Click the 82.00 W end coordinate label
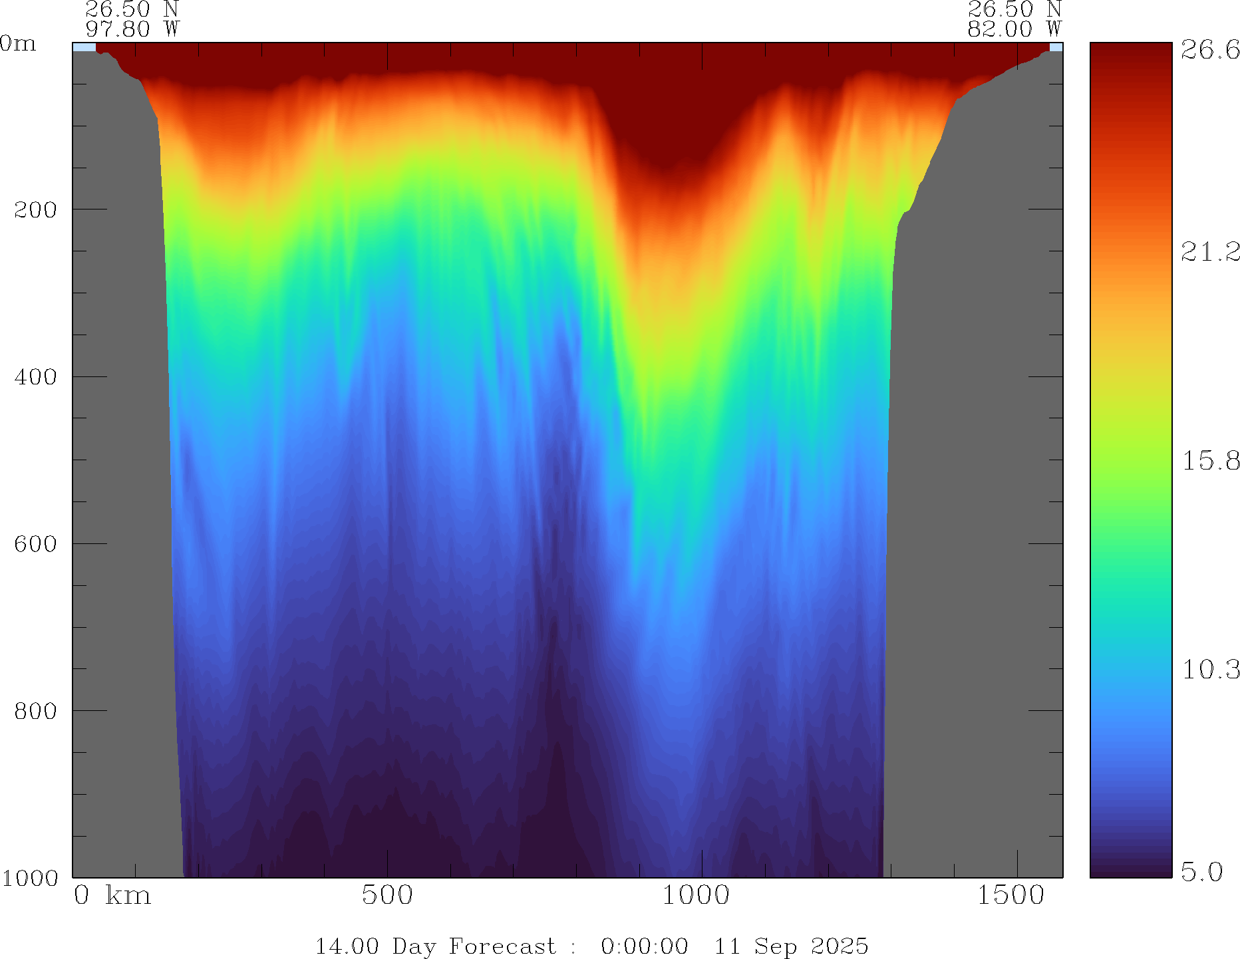The width and height of the screenshot is (1240, 959). (1014, 29)
